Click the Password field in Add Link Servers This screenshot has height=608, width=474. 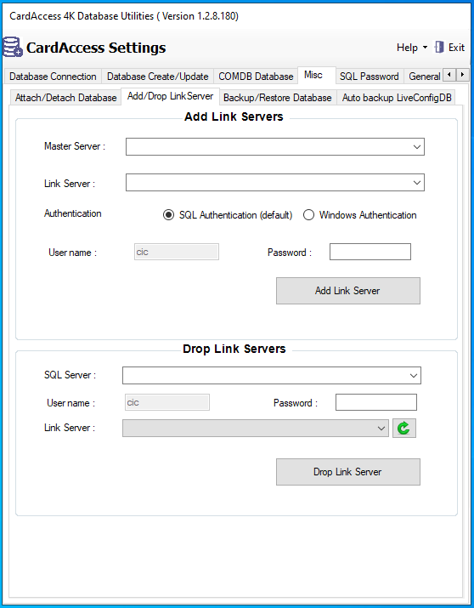click(370, 252)
